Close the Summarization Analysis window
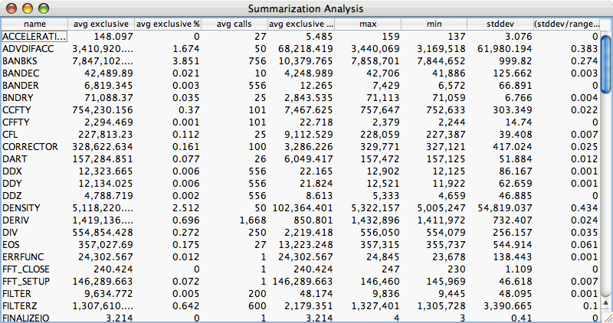 point(11,8)
